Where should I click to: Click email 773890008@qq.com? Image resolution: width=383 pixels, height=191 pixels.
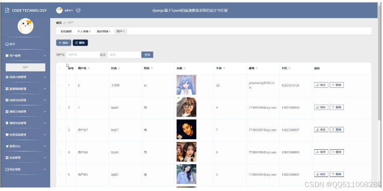262,108
